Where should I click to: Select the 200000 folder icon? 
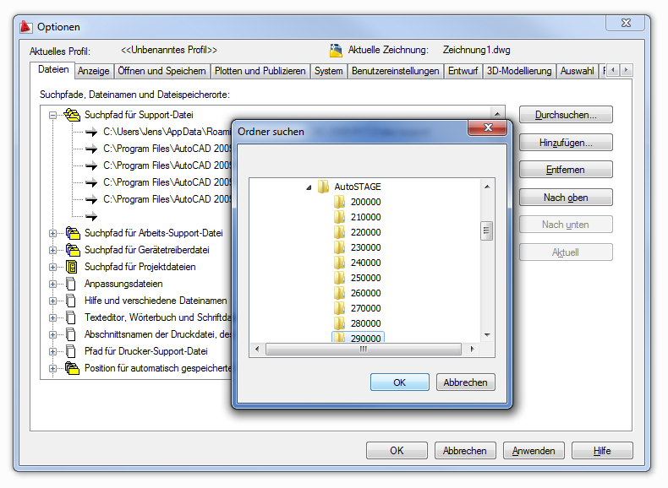340,202
